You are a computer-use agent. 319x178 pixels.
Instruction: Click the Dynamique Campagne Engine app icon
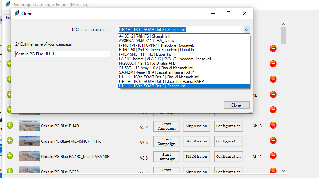(x=7, y=5)
